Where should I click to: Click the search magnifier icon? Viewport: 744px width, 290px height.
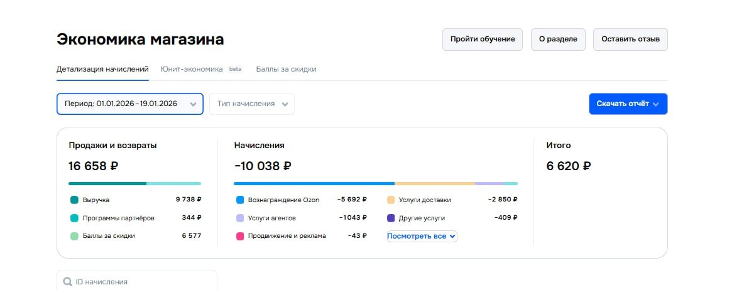[x=67, y=282]
